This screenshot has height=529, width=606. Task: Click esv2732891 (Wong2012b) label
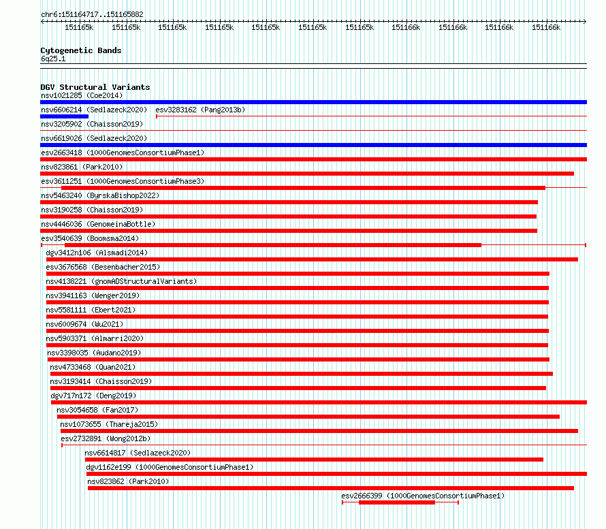[106, 438]
